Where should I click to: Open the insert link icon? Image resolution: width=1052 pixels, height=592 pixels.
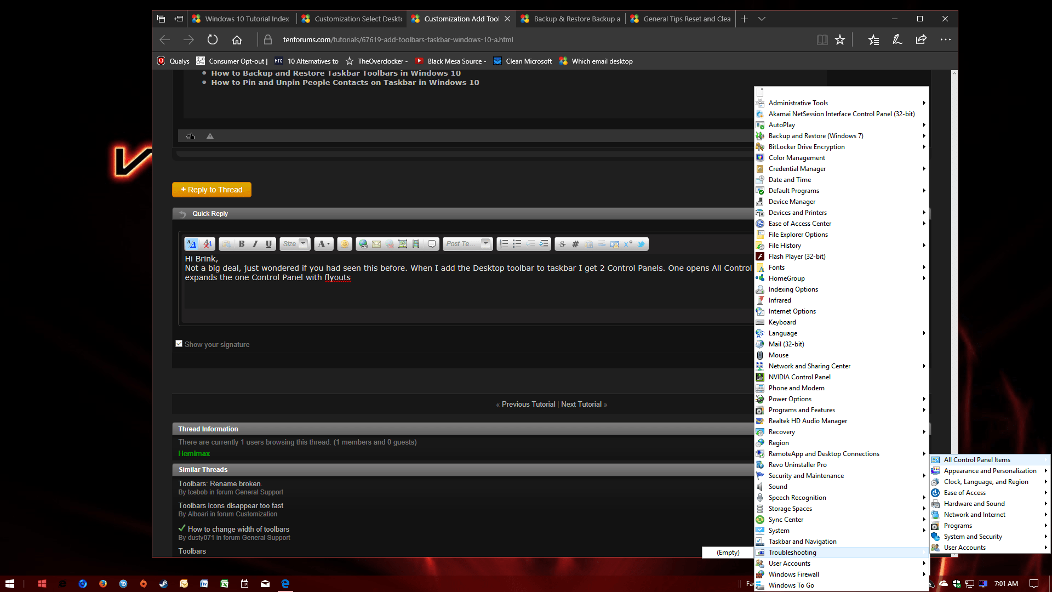363,244
